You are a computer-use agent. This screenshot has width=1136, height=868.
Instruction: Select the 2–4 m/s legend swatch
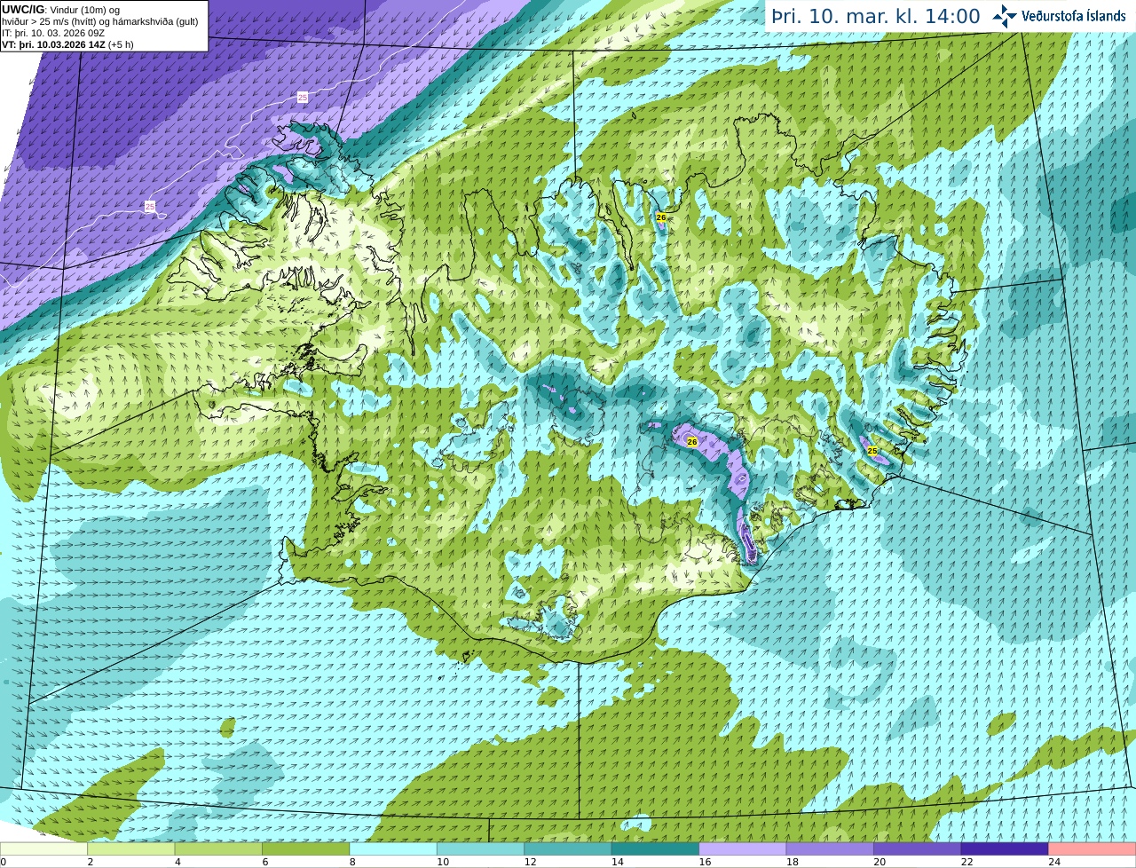(130, 849)
